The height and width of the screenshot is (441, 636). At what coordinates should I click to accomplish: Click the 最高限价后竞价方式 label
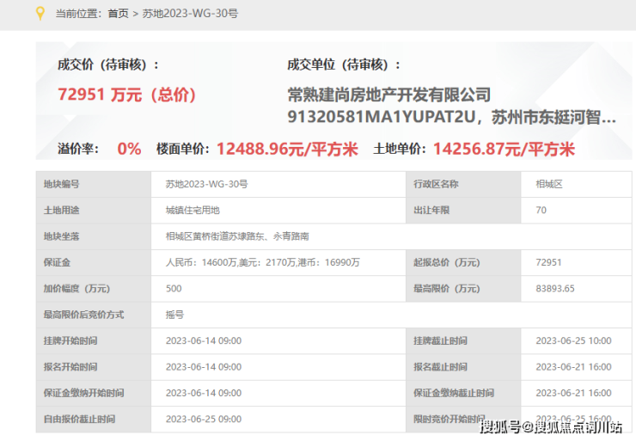tap(83, 315)
